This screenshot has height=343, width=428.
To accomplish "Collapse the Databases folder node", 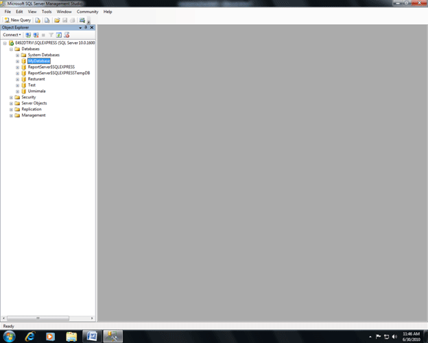I will click(11, 49).
